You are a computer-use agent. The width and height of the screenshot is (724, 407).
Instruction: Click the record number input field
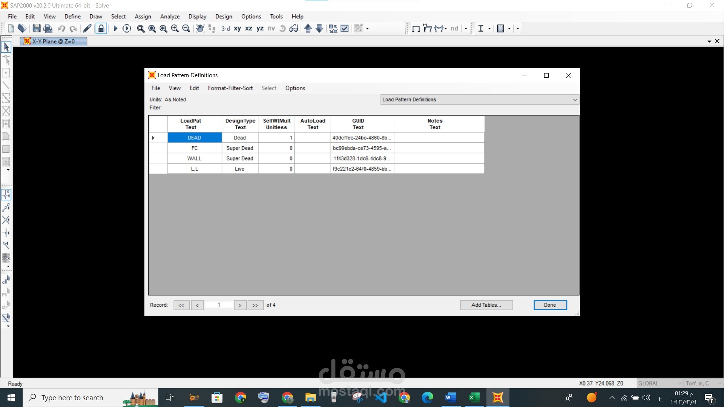[219, 305]
